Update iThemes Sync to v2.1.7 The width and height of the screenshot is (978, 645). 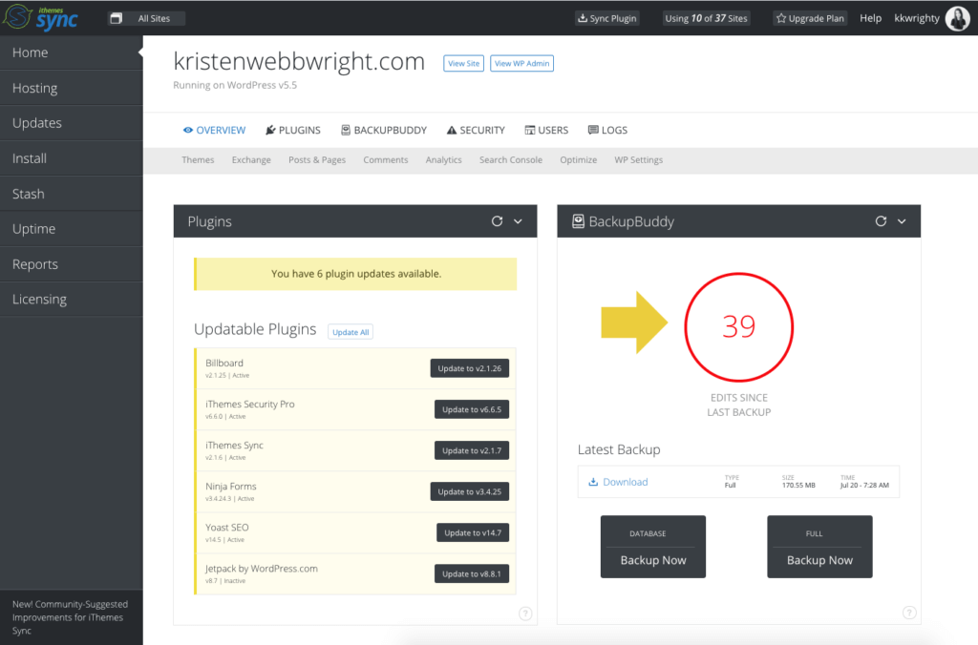tap(472, 450)
